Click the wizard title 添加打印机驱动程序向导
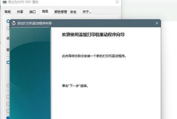The image size is (177, 119). (x=34, y=23)
